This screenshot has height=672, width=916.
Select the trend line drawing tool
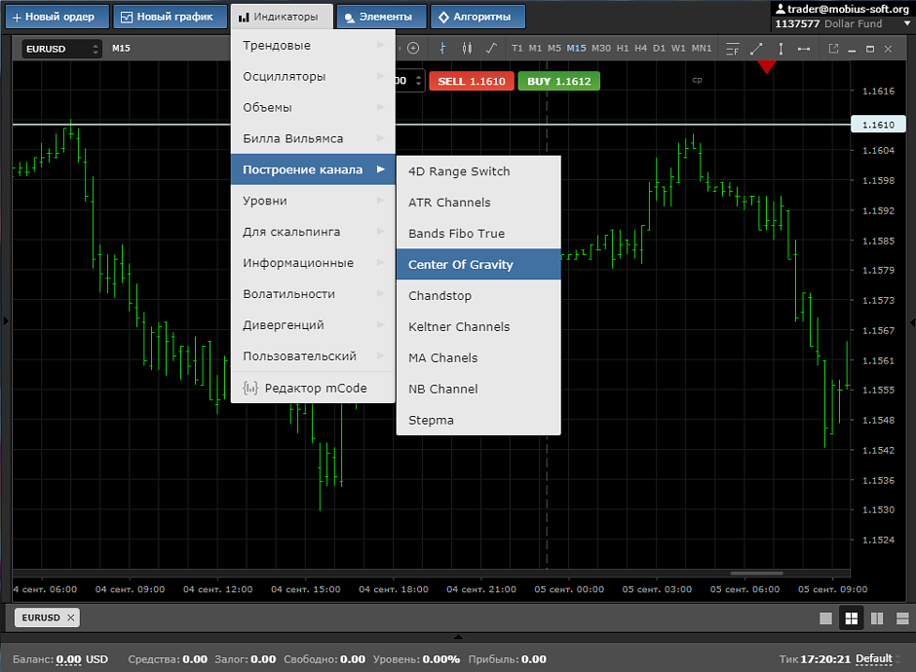[756, 49]
